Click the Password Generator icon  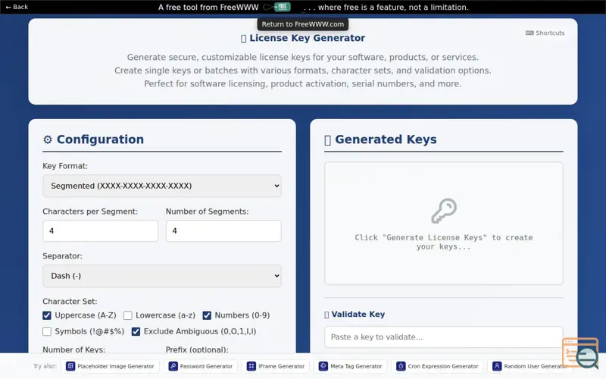coord(173,366)
